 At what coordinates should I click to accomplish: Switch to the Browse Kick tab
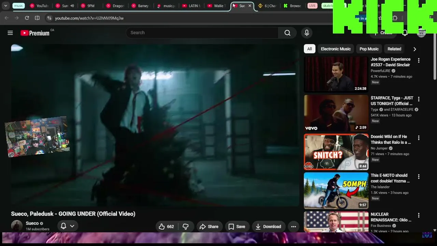[293, 6]
